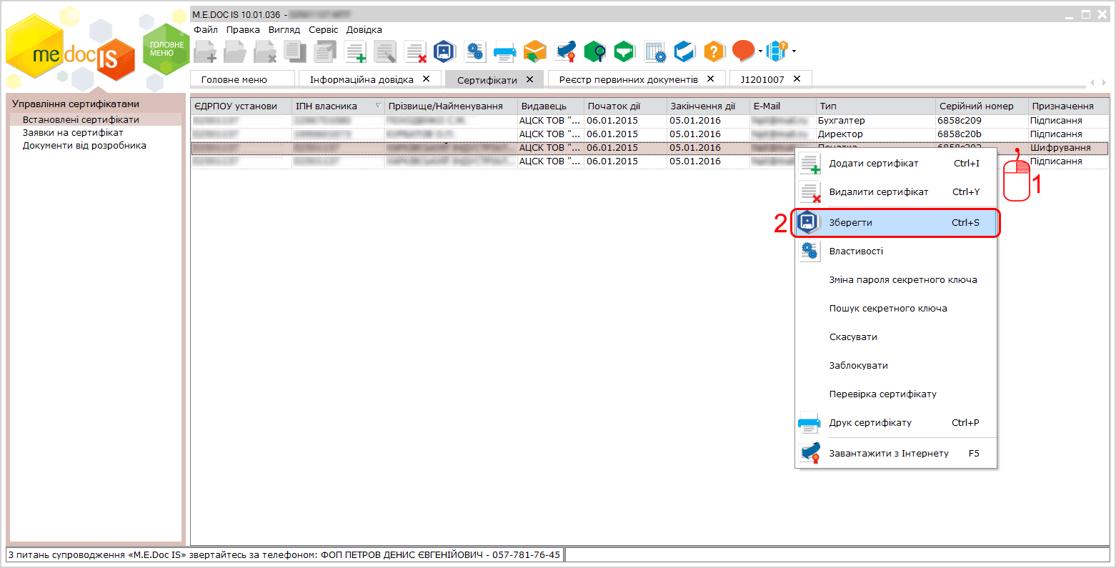Click the gears properties toolbar icon
The width and height of the screenshot is (1116, 568).
475,51
